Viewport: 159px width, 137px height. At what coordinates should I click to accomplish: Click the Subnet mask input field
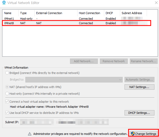(x=92, y=122)
